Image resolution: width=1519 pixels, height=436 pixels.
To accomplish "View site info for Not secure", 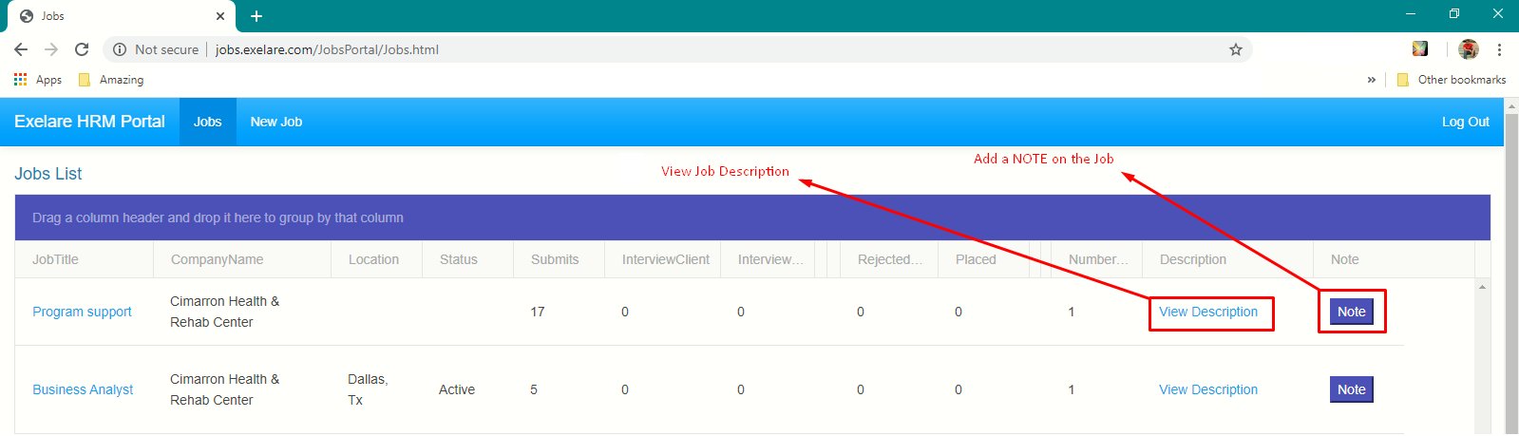I will (x=156, y=49).
